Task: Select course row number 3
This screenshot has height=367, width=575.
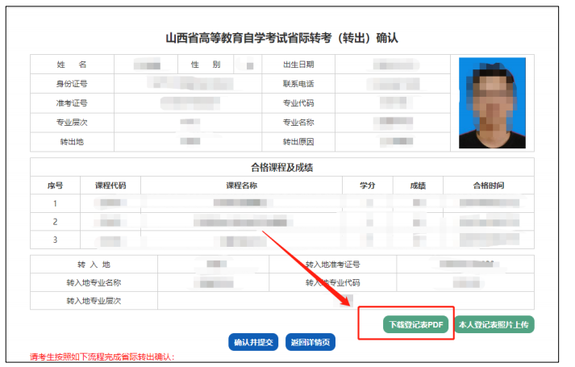Action: (x=282, y=240)
